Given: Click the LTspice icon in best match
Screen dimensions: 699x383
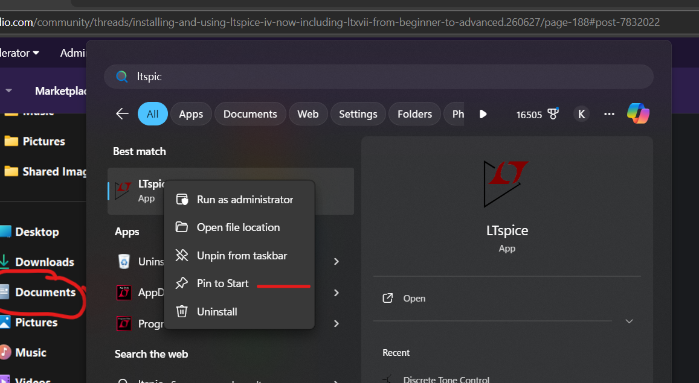Looking at the screenshot, I should tap(123, 191).
